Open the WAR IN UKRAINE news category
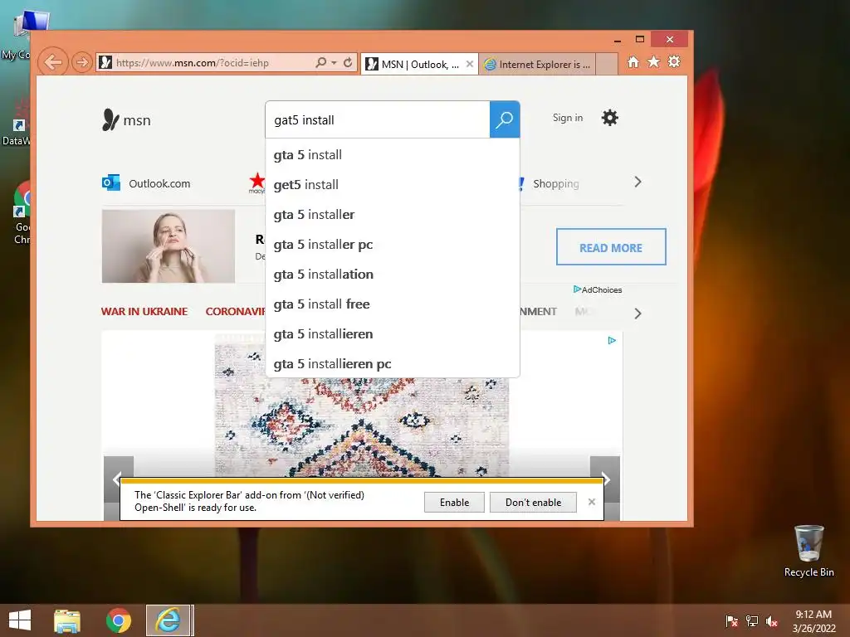Screen dimensions: 850x637 pos(144,312)
